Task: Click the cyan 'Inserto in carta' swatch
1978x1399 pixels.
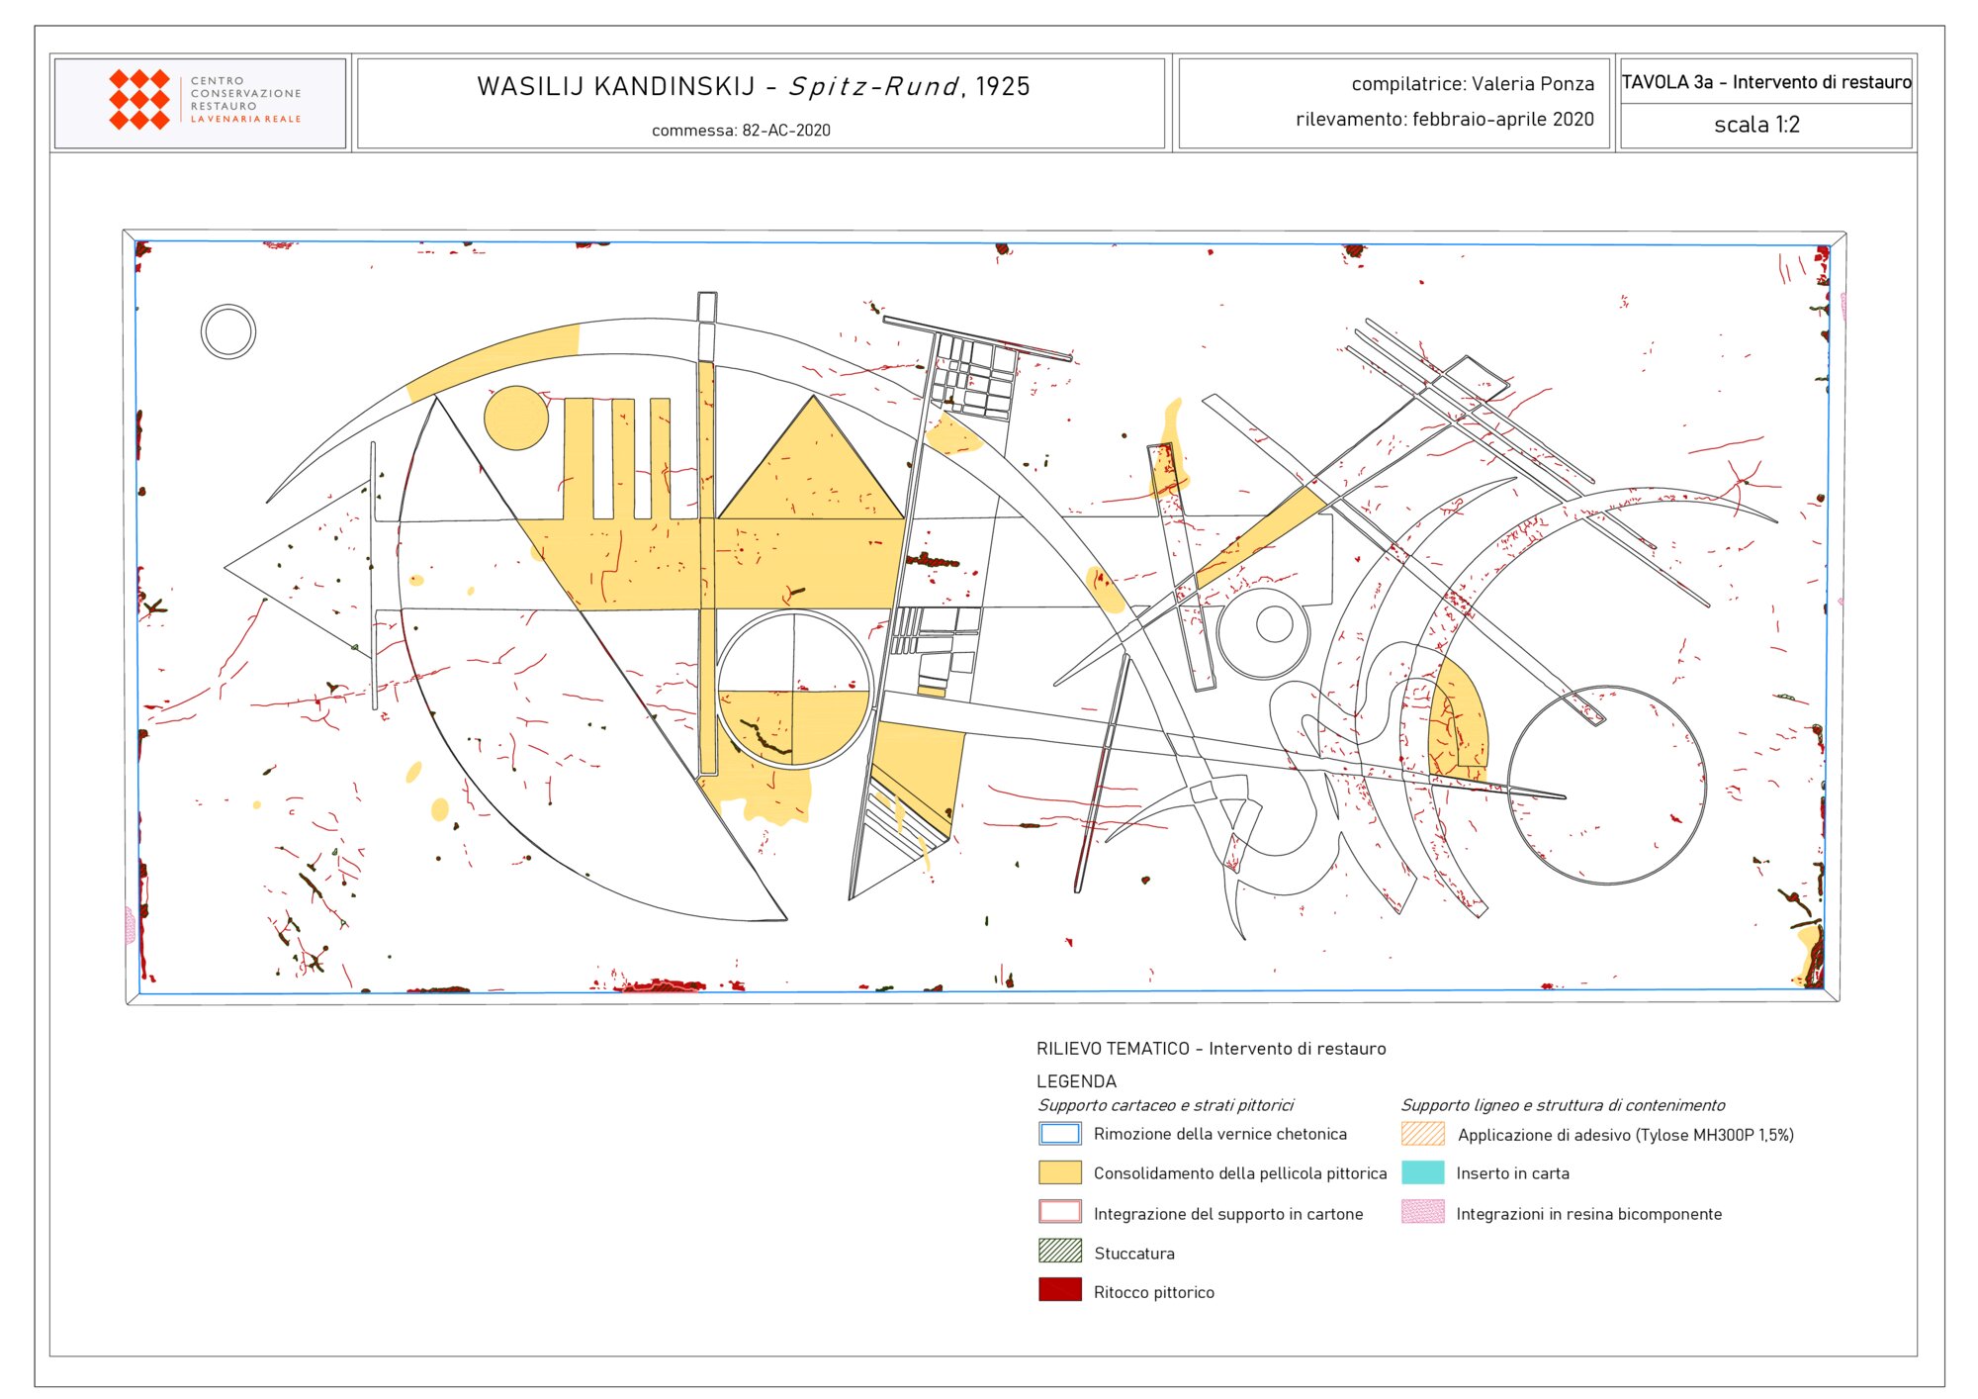Action: (1422, 1172)
